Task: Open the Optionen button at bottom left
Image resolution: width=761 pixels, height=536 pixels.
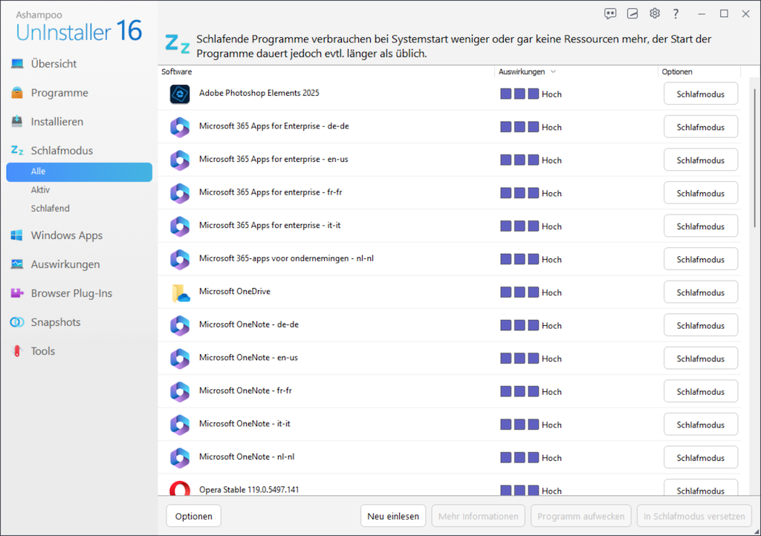Action: (193, 516)
